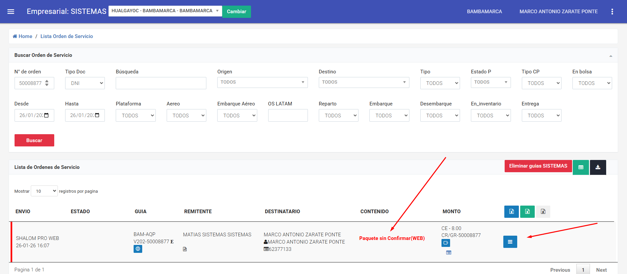The height and width of the screenshot is (274, 627).
Task: Click the green Excel export icon
Action: [527, 212]
